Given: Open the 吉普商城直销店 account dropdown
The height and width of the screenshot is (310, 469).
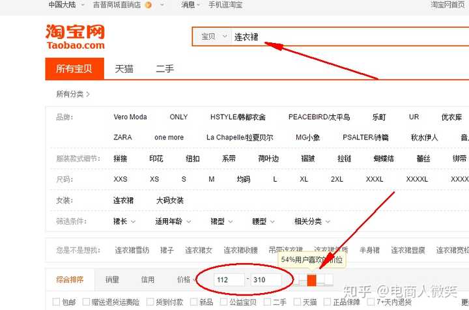Looking at the screenshot, I should [x=128, y=5].
